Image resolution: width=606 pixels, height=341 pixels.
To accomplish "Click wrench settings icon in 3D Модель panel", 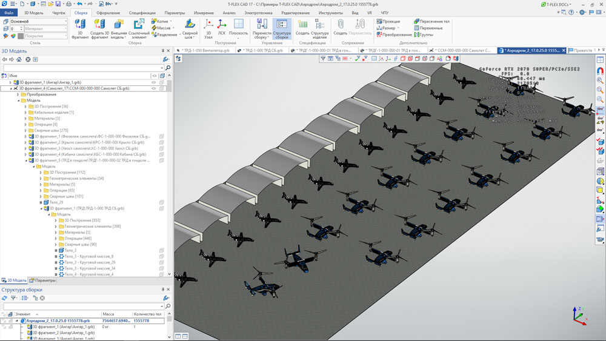I will [166, 59].
